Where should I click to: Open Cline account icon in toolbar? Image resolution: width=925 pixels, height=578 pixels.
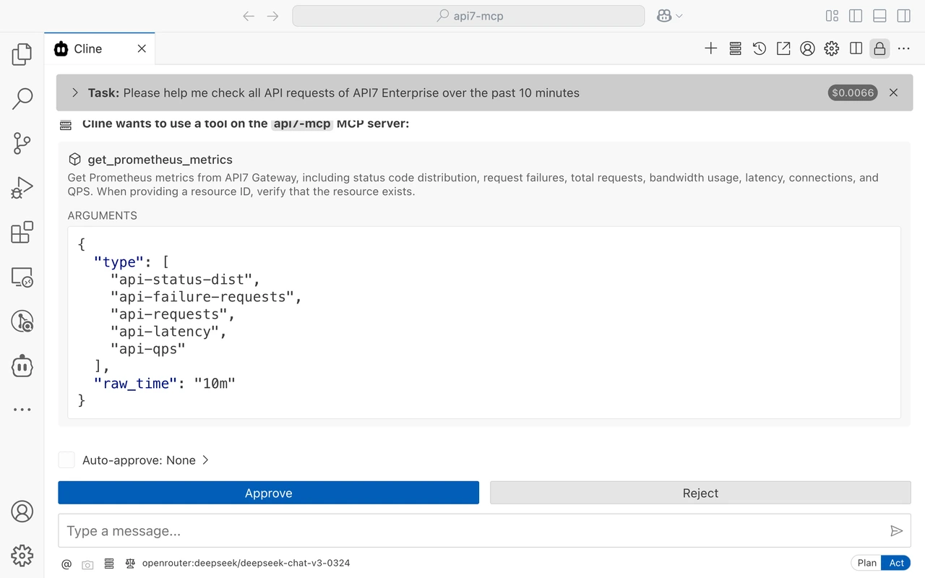click(808, 48)
